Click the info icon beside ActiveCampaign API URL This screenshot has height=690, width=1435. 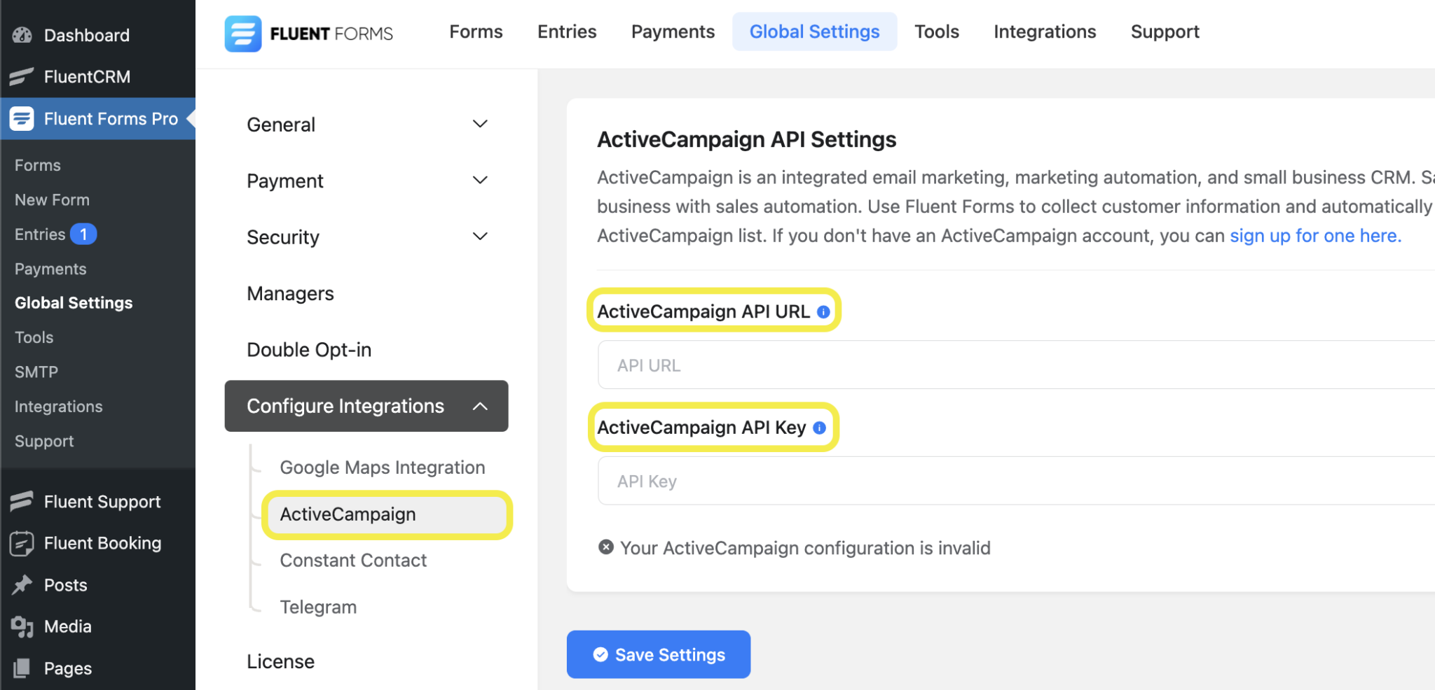pos(823,311)
